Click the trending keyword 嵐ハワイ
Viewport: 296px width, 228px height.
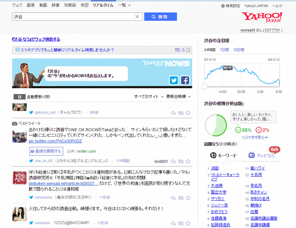[258, 168]
